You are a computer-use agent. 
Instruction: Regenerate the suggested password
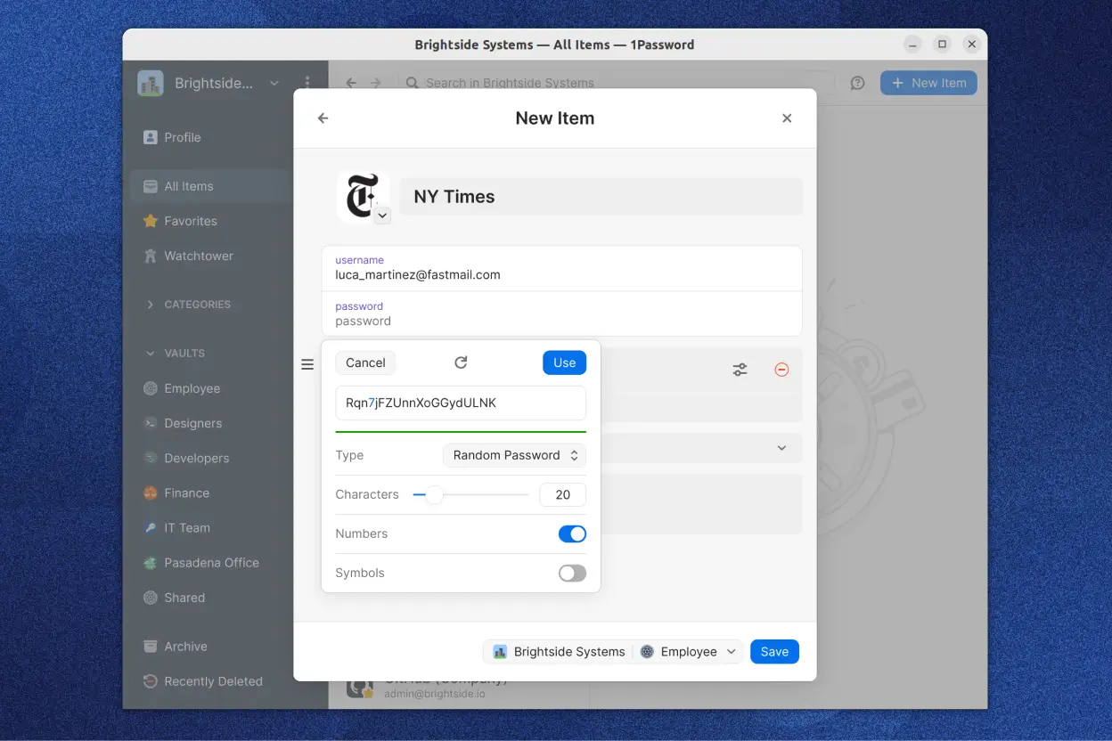click(x=461, y=362)
